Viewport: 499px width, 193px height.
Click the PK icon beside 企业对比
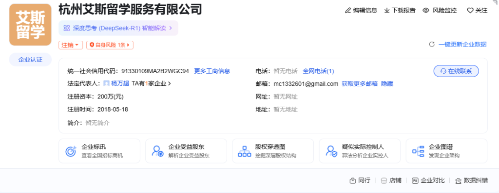415,181
